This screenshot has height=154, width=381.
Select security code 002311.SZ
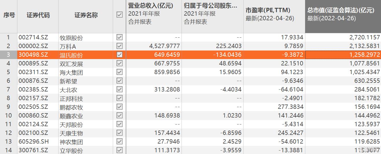click(33, 72)
